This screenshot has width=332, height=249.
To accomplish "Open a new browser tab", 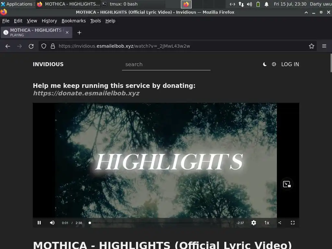I will point(79,33).
